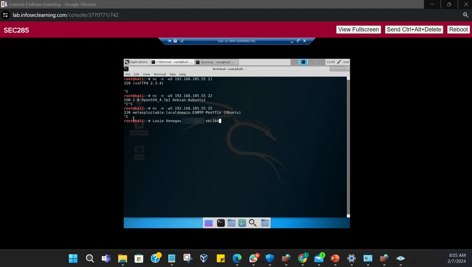Open the Windows Start menu
This screenshot has width=472, height=267.
tap(73, 259)
